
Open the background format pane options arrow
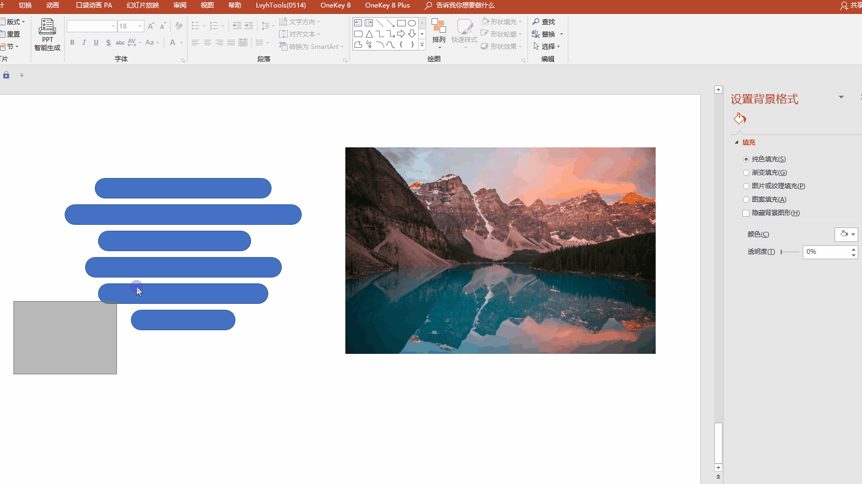pyautogui.click(x=841, y=97)
